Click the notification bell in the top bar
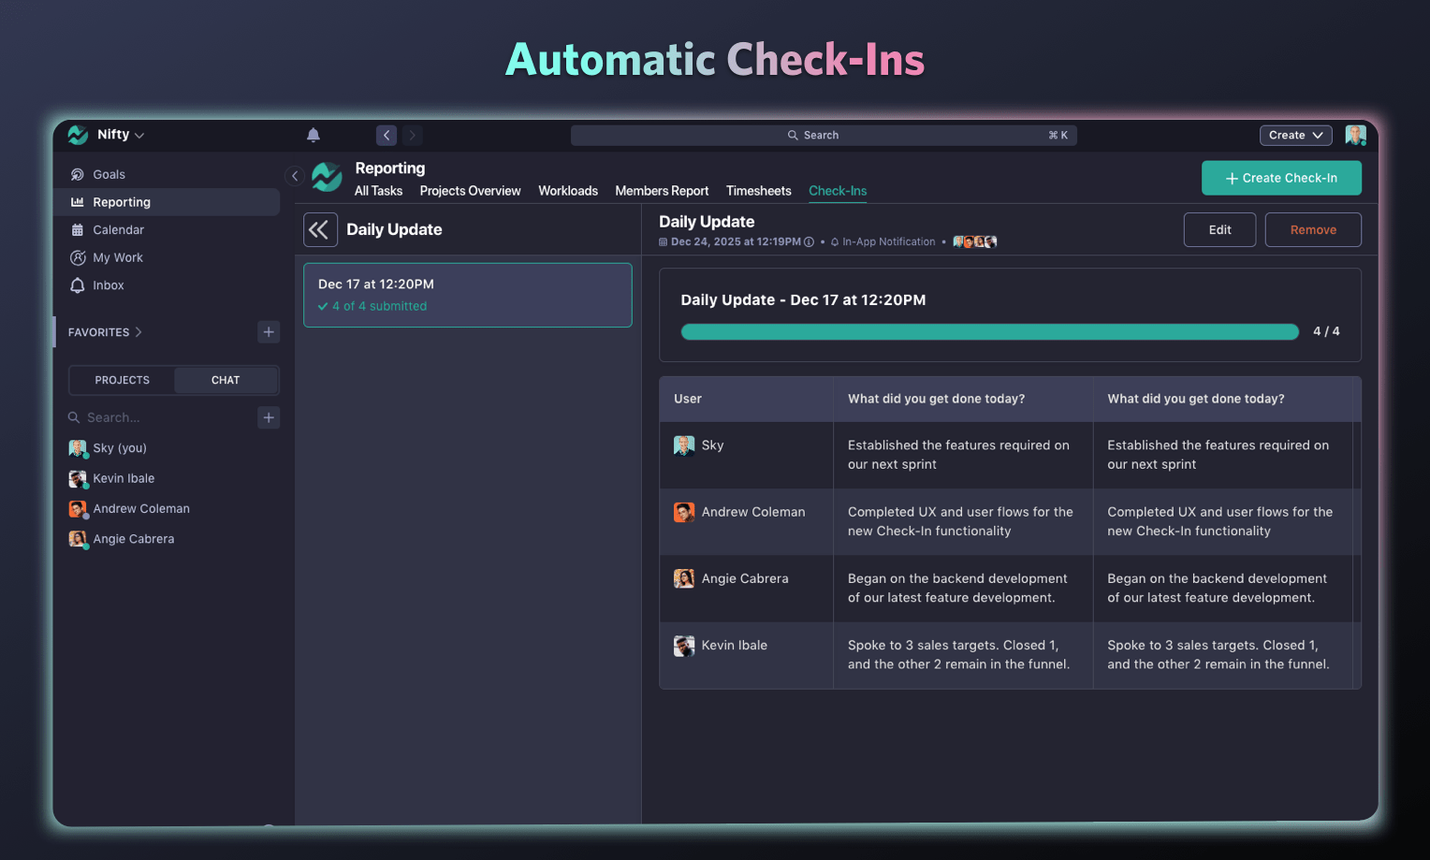Screen dimensions: 1430x860 click(313, 135)
